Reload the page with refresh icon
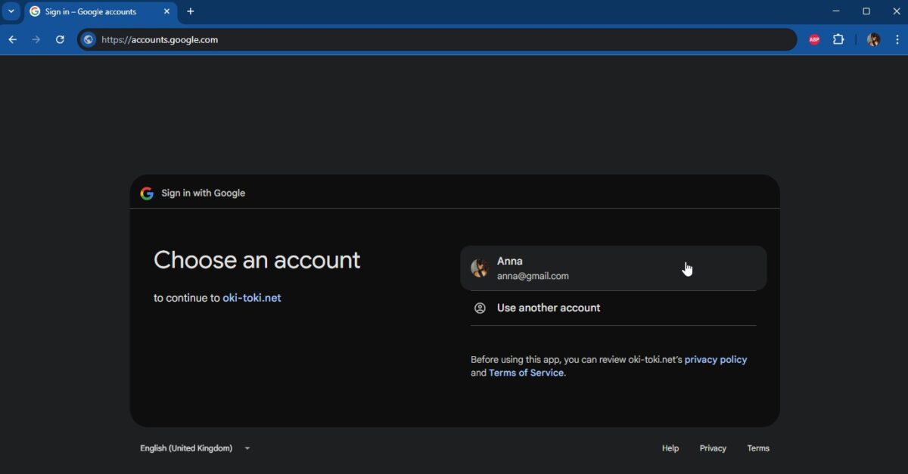The height and width of the screenshot is (474, 908). (x=60, y=39)
